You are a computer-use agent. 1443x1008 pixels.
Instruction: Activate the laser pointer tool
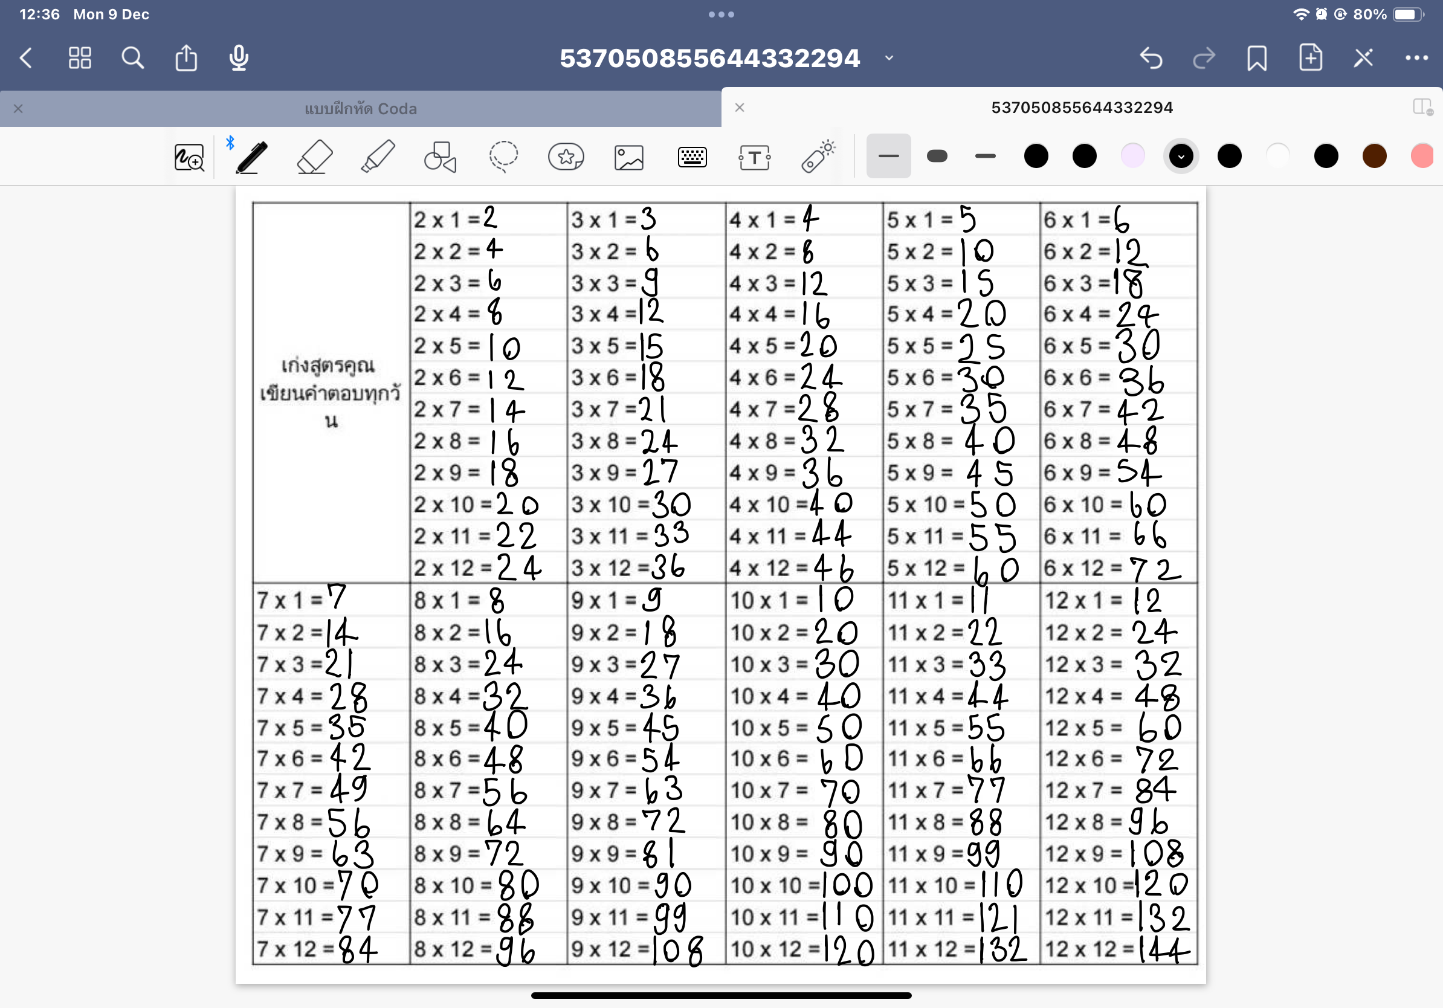818,156
